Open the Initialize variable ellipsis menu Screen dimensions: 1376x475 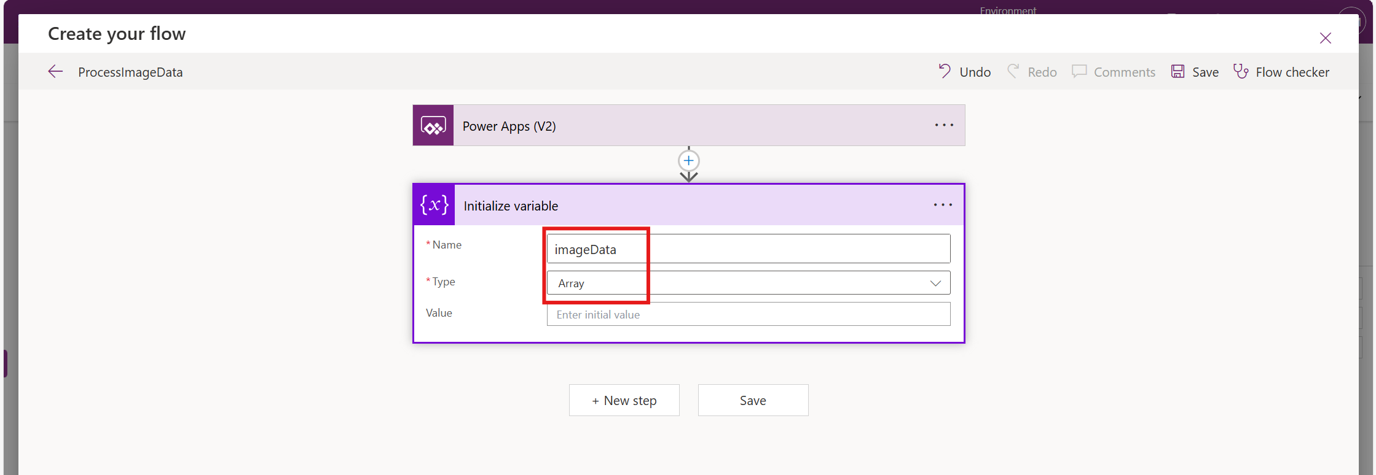pos(943,205)
